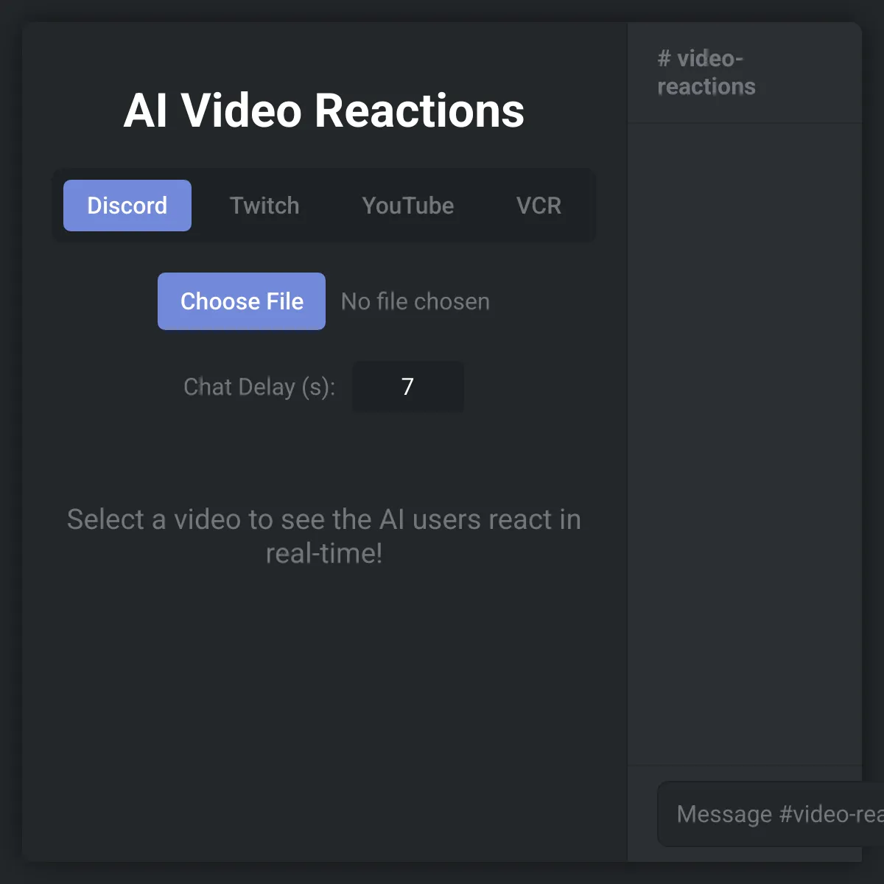Click the hash symbol in channel header
884x884 pixels.
pyautogui.click(x=664, y=58)
